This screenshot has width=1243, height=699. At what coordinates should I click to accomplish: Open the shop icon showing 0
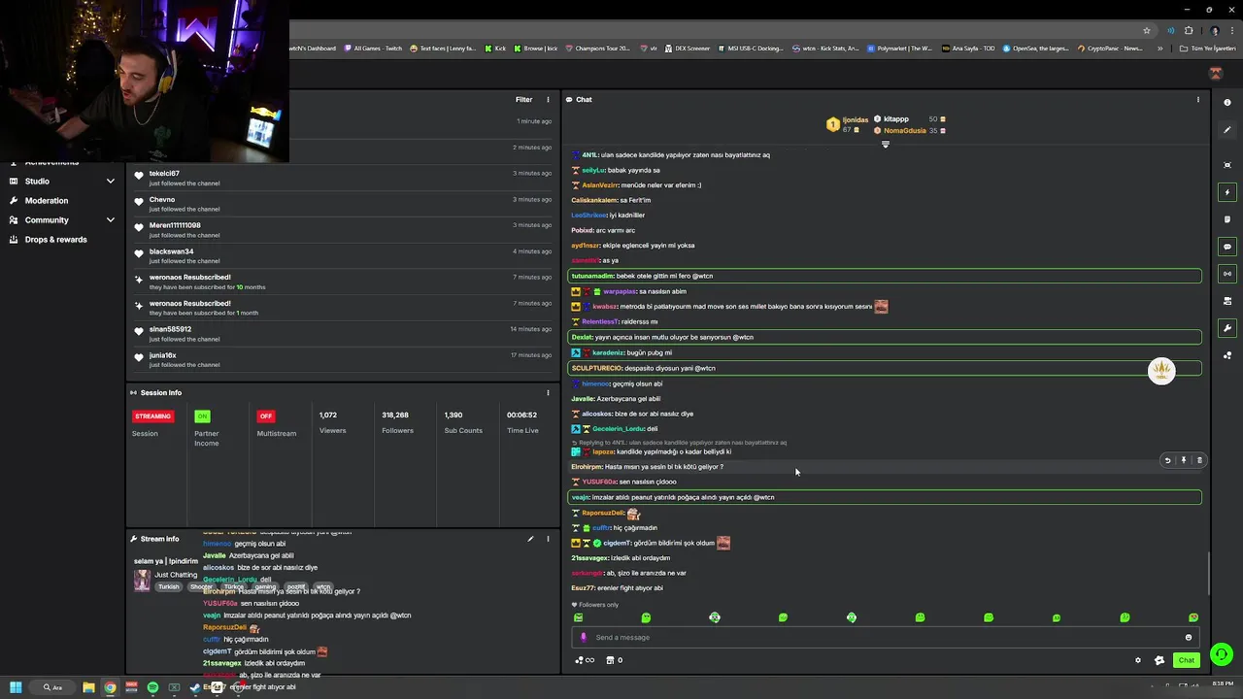(x=614, y=660)
